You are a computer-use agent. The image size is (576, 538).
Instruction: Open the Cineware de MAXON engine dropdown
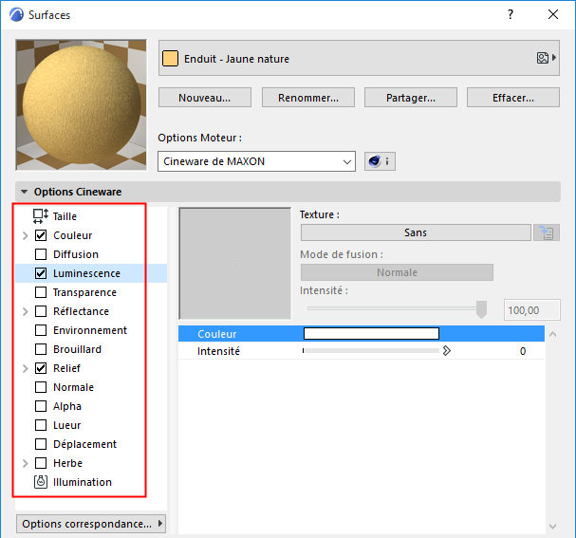(x=256, y=161)
